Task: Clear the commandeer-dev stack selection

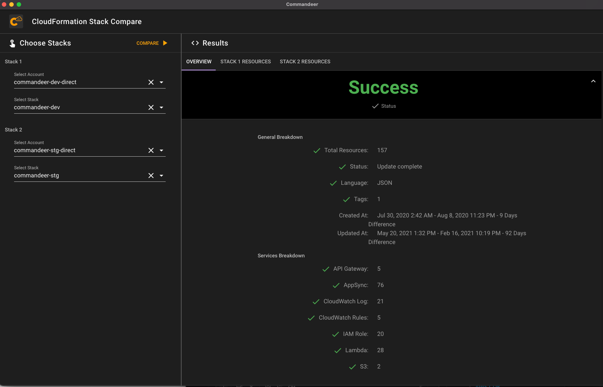Action: pos(151,107)
